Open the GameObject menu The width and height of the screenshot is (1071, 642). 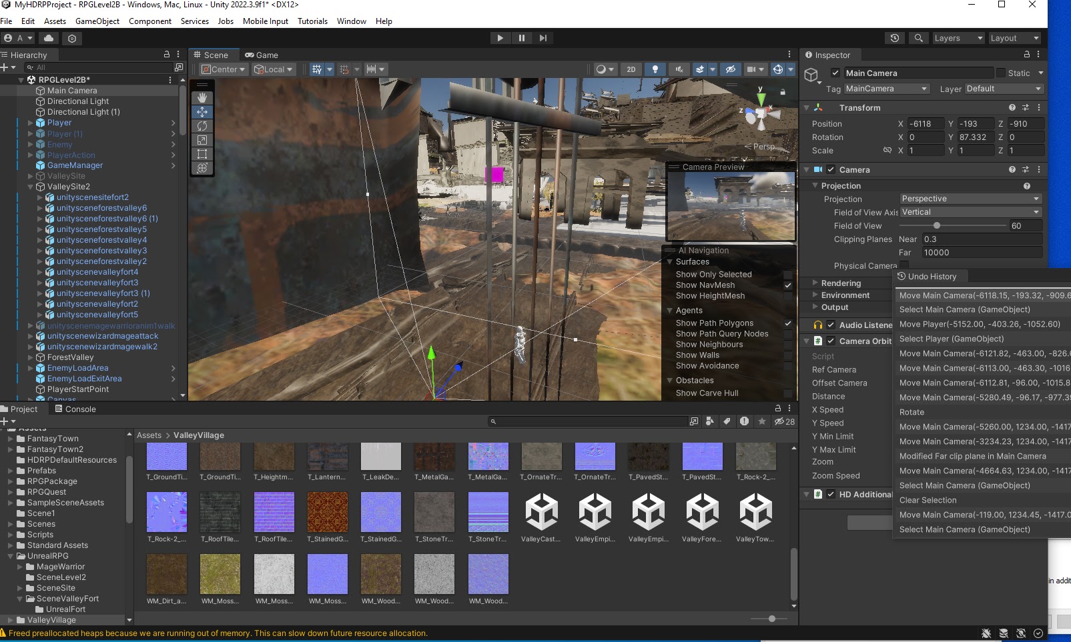[97, 21]
